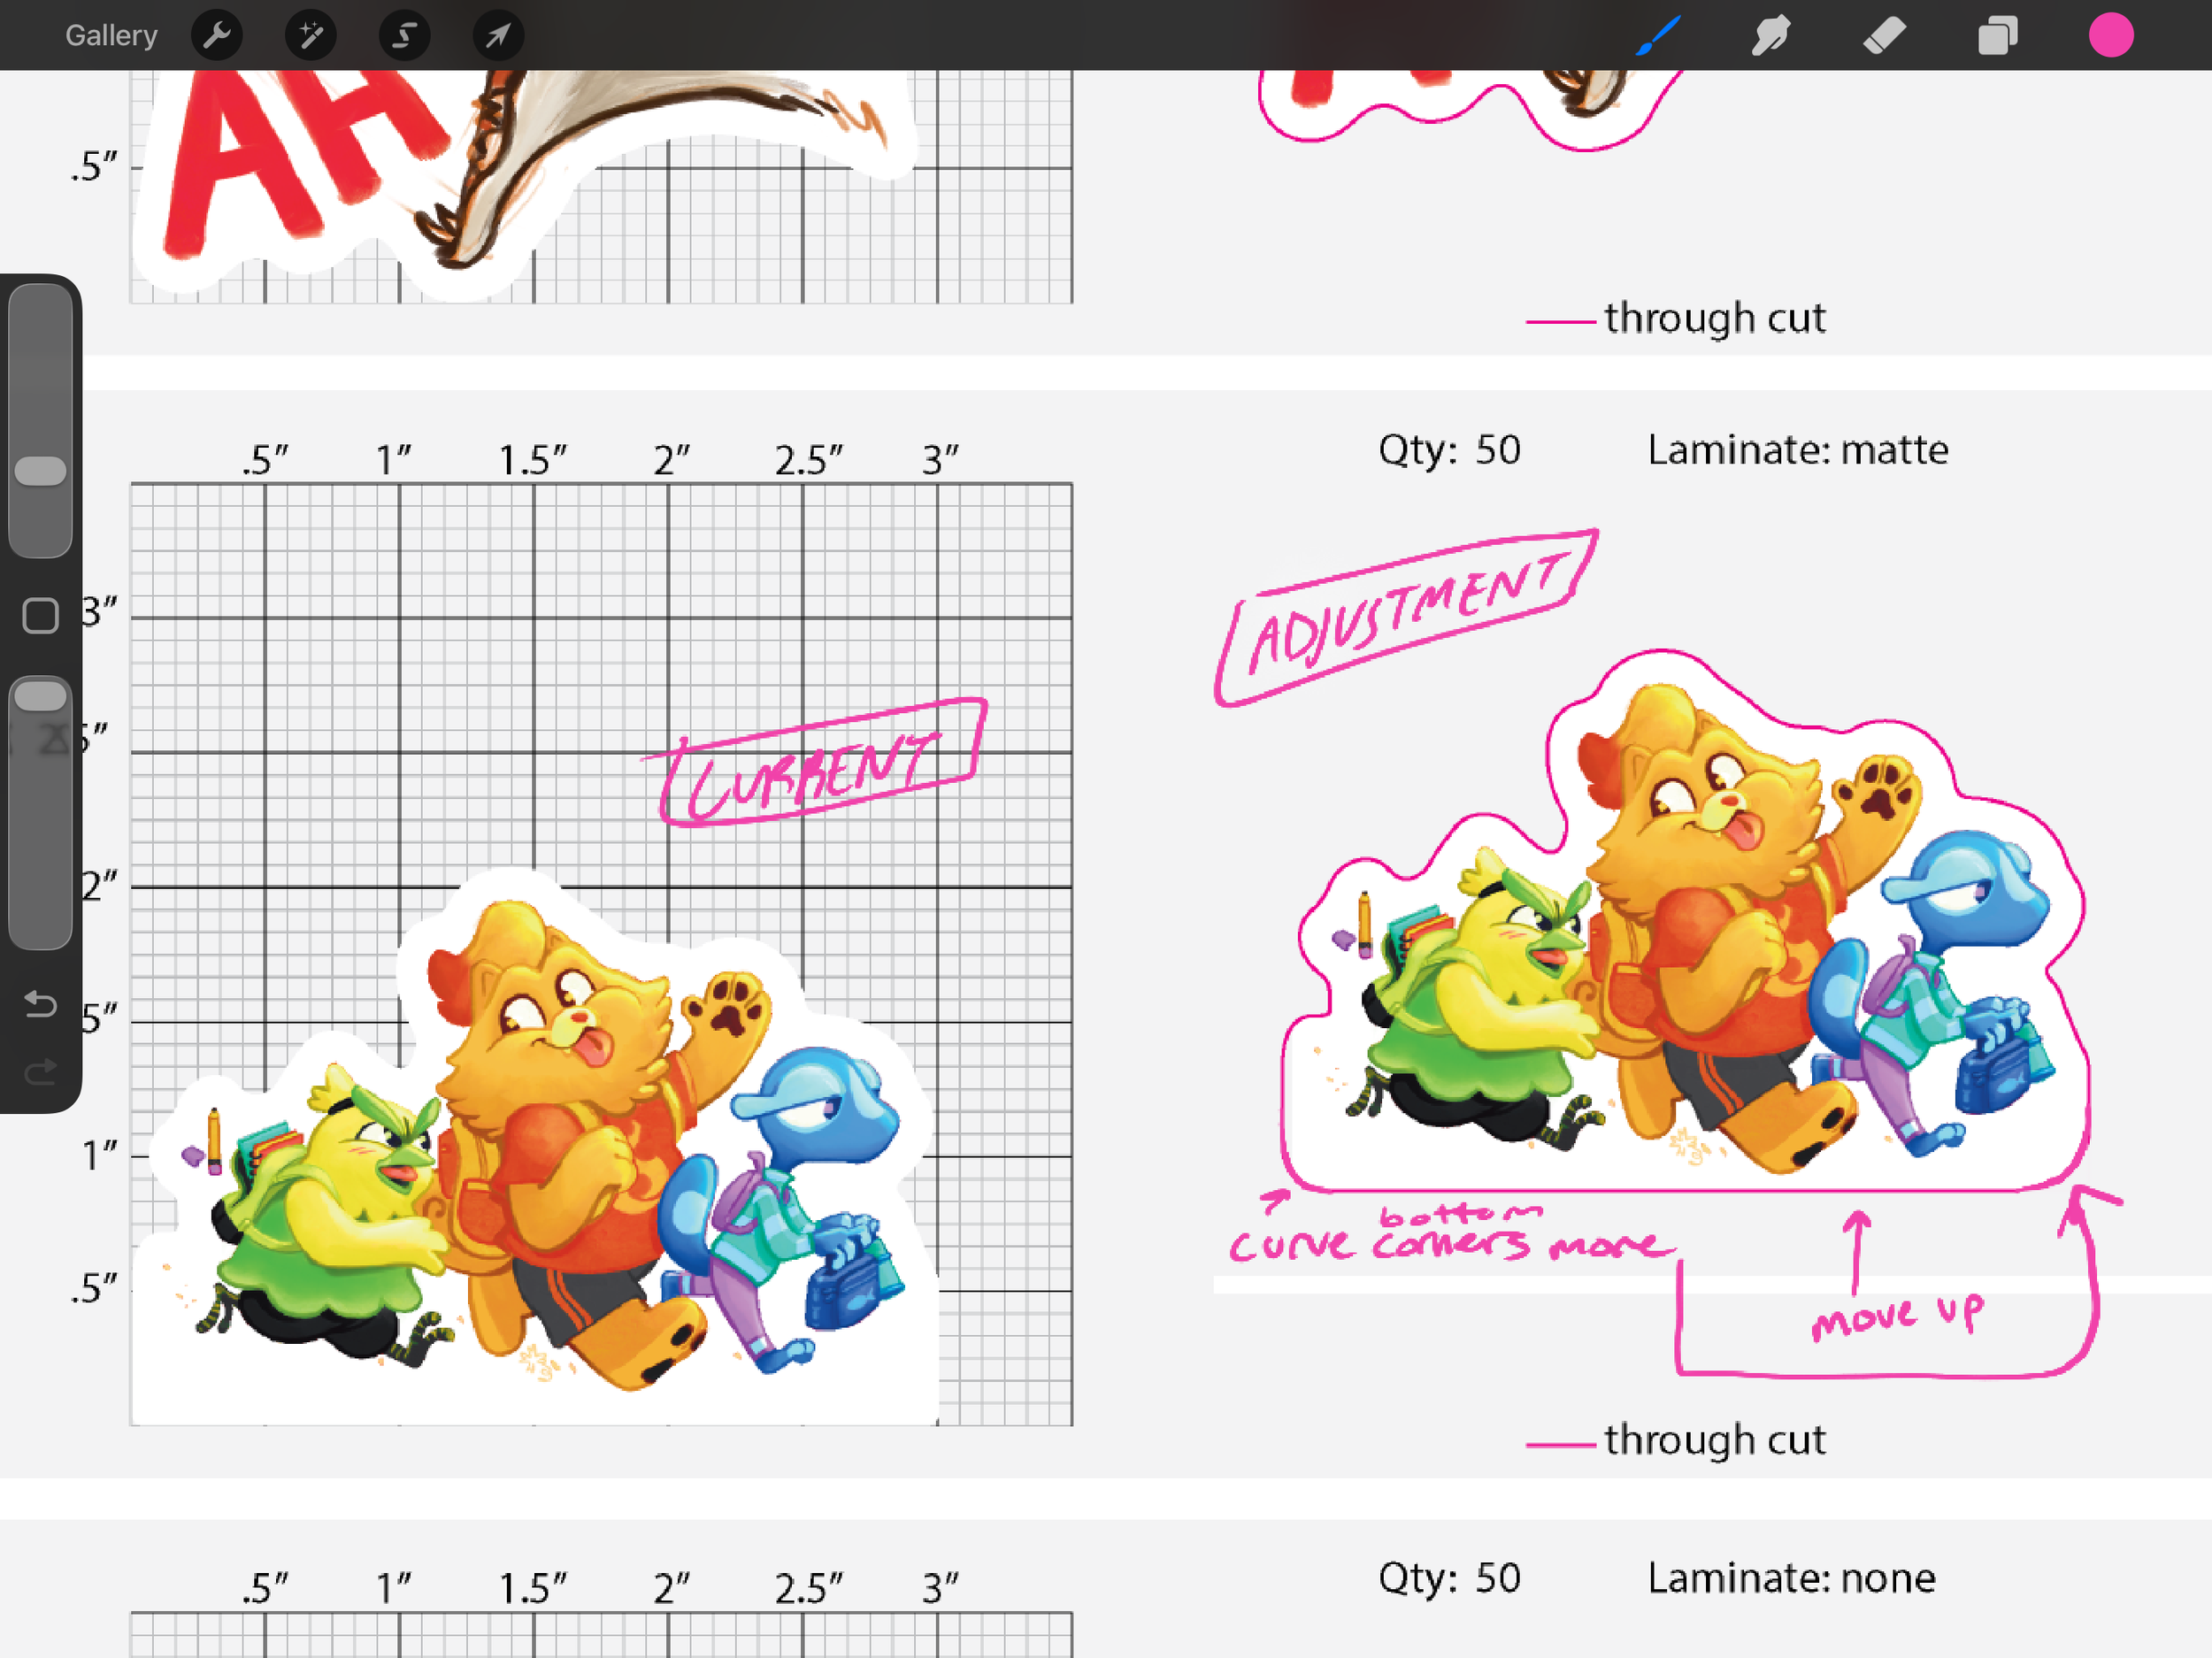Redo the last undone action
Viewport: 2212px width, 1658px height.
[41, 1072]
